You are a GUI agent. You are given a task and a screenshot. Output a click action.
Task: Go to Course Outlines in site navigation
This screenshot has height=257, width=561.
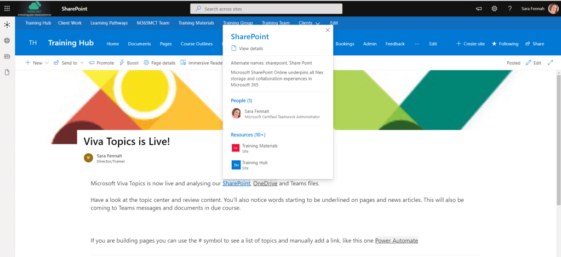196,44
